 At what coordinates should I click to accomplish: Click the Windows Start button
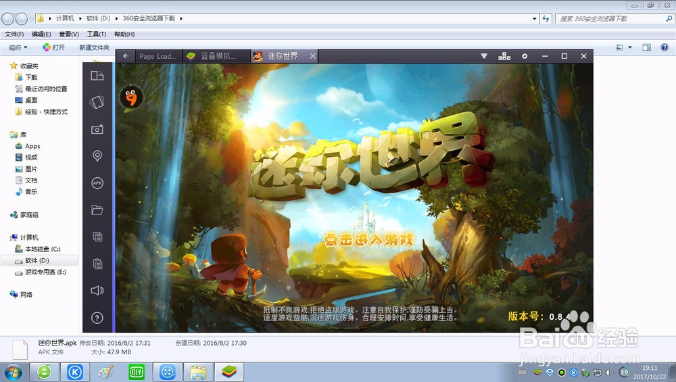[12, 372]
